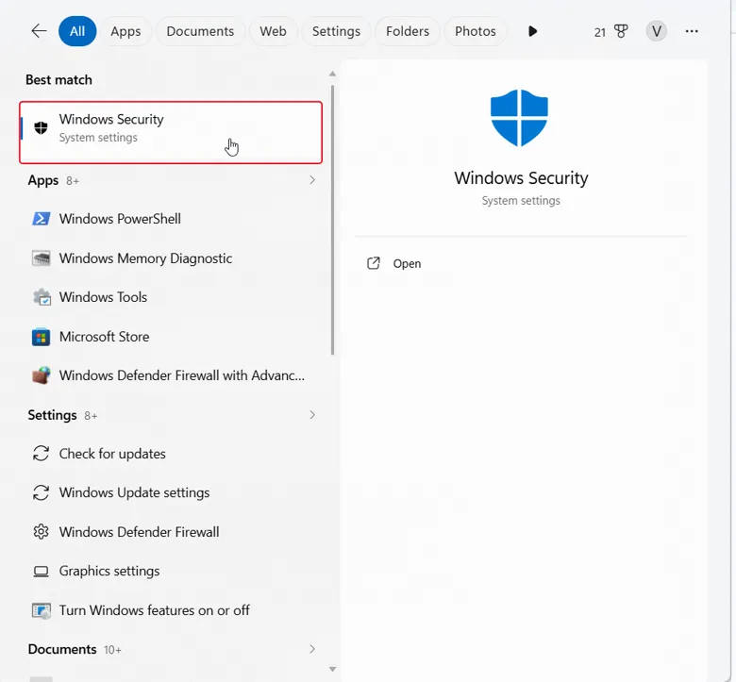The height and width of the screenshot is (682, 736).
Task: Click the black shield icon beside Windows Security
Action: click(x=41, y=127)
